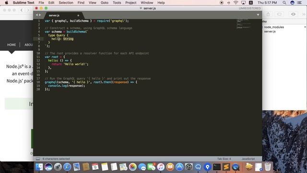Open System Preferences from the Dock
This screenshot has height=173, width=307.
189,167
